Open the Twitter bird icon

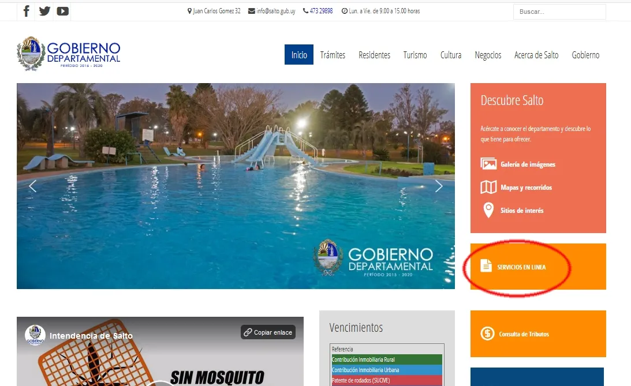click(x=44, y=12)
